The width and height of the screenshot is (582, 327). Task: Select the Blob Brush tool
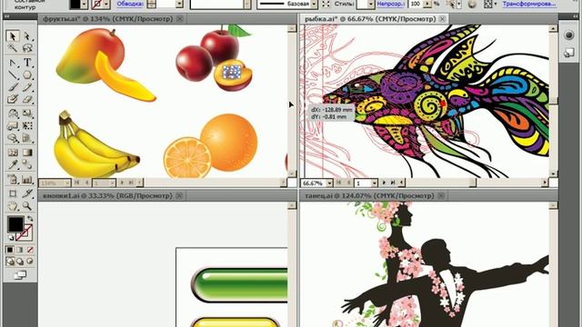pyautogui.click(x=13, y=99)
